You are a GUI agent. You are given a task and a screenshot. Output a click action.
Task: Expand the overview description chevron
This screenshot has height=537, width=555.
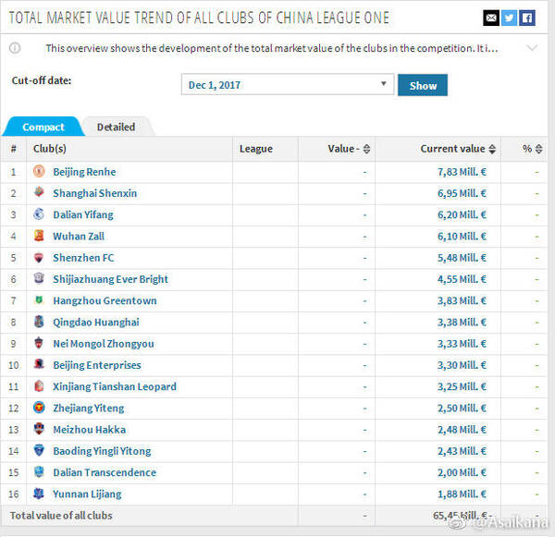(x=530, y=48)
